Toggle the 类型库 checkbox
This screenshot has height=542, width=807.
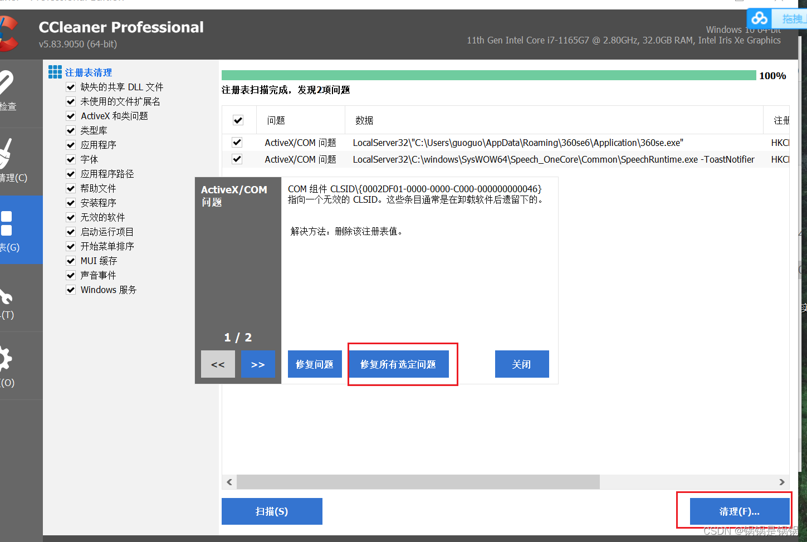pyautogui.click(x=71, y=130)
